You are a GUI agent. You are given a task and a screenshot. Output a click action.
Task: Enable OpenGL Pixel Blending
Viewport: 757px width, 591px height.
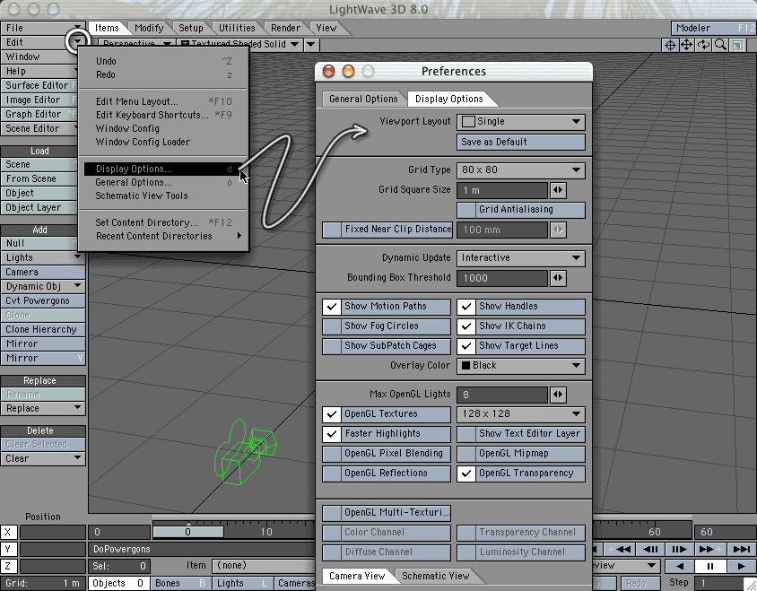[x=332, y=454]
